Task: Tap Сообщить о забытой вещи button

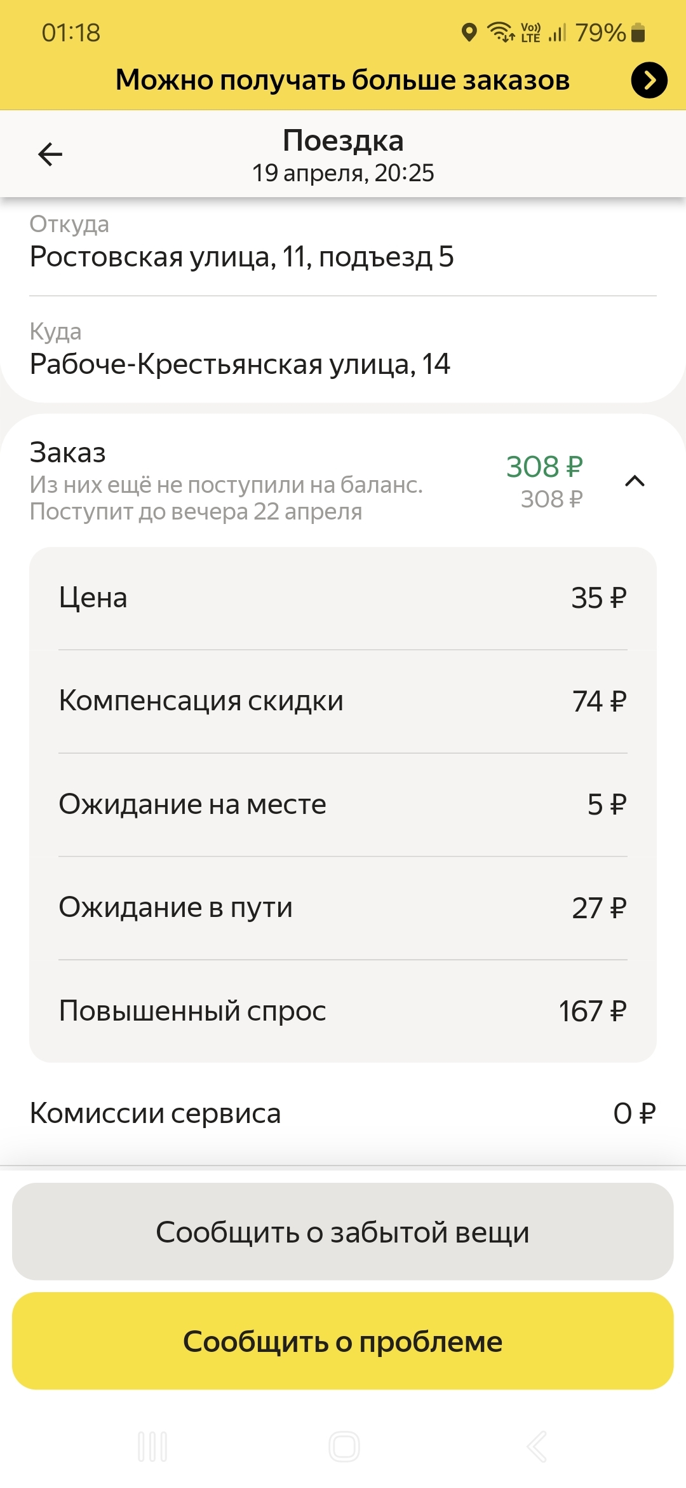Action: (343, 1232)
